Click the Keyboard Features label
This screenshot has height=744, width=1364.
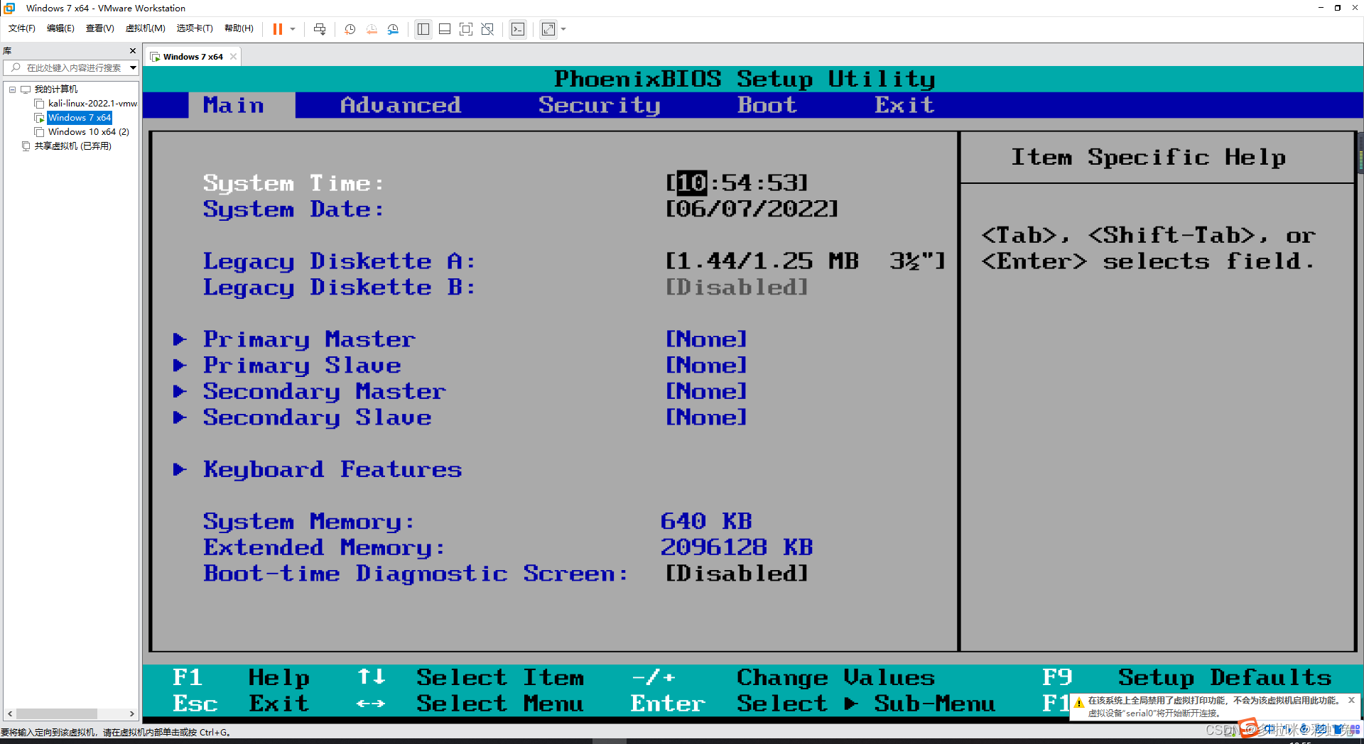332,469
